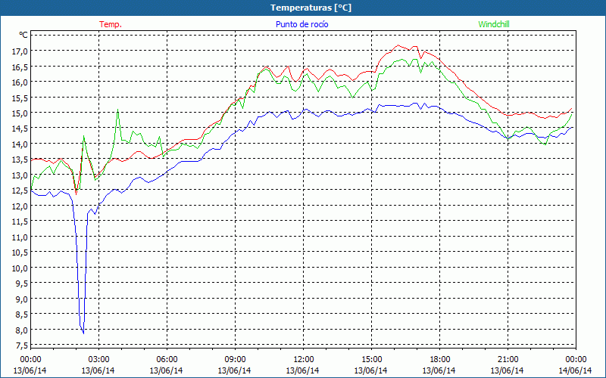
Task: Click the 10,0 y-axis value
Action: click(20, 268)
